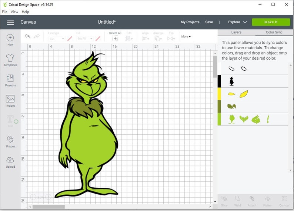Select the first white eye outline thumbnail
This screenshot has width=294, height=211.
point(231,68)
